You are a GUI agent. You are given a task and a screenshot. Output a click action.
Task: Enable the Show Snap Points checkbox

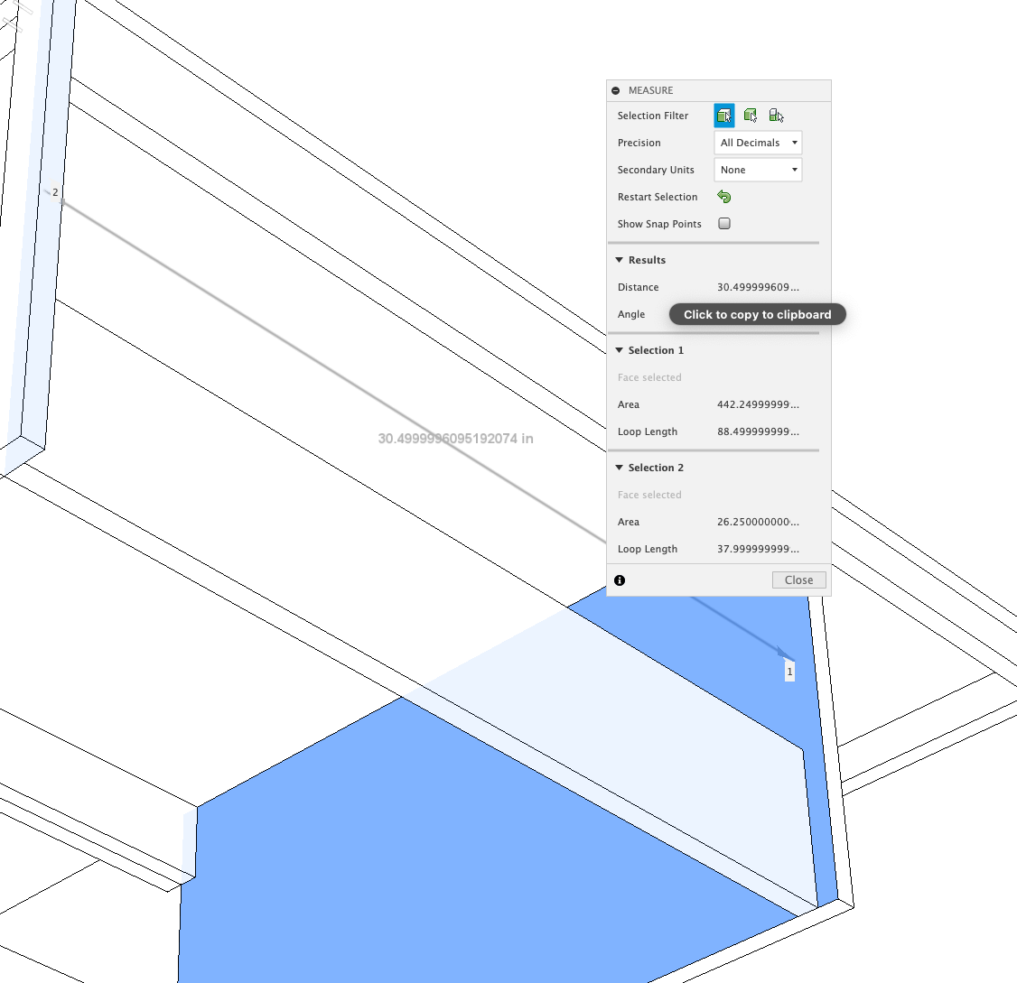click(723, 224)
